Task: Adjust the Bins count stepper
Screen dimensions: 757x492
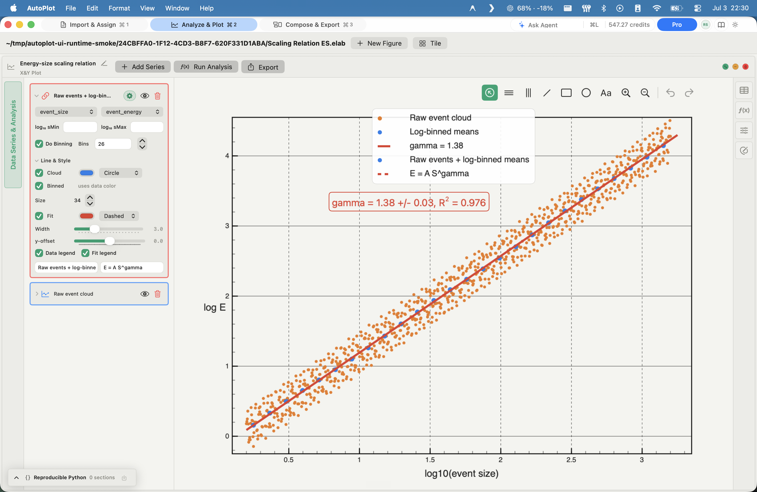Action: point(142,144)
